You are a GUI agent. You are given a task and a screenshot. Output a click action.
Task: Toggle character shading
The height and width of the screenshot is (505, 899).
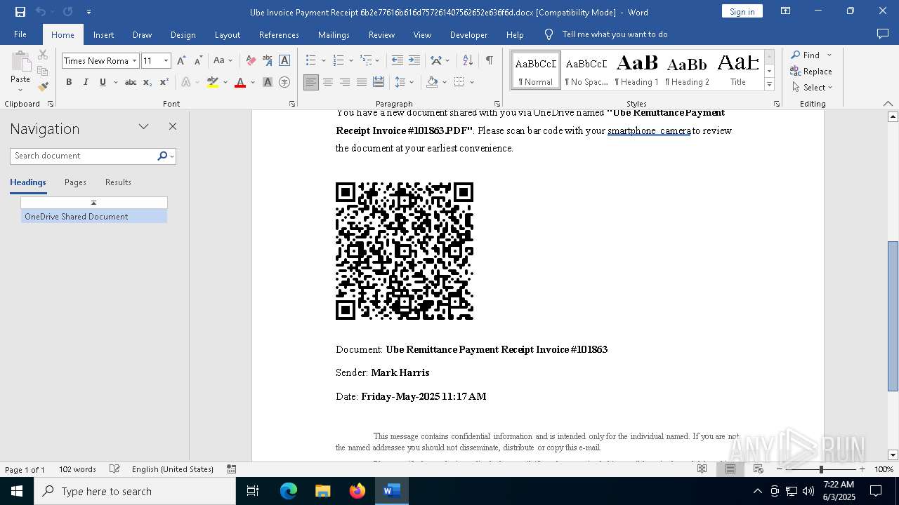click(x=268, y=82)
